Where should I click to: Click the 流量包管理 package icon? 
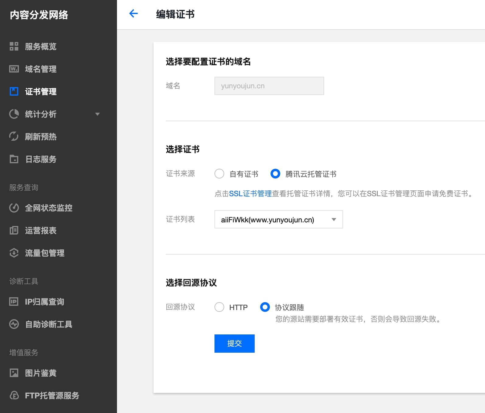coord(14,253)
